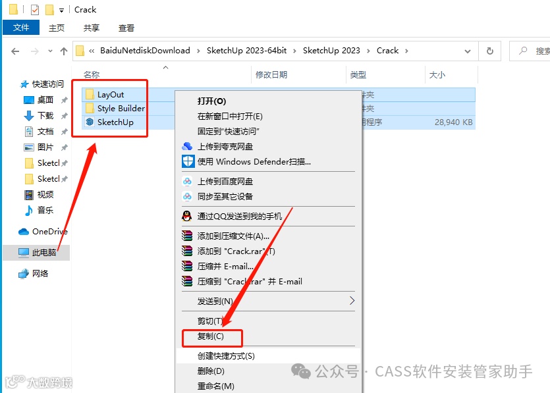Unpin 图片 via its pin icon
Viewport: 550px width, 393px height.
64,147
